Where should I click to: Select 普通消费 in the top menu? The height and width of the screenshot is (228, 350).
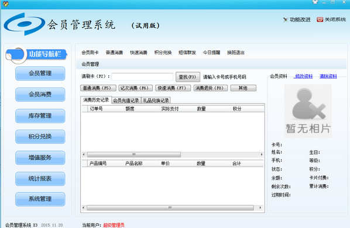pyautogui.click(x=114, y=53)
